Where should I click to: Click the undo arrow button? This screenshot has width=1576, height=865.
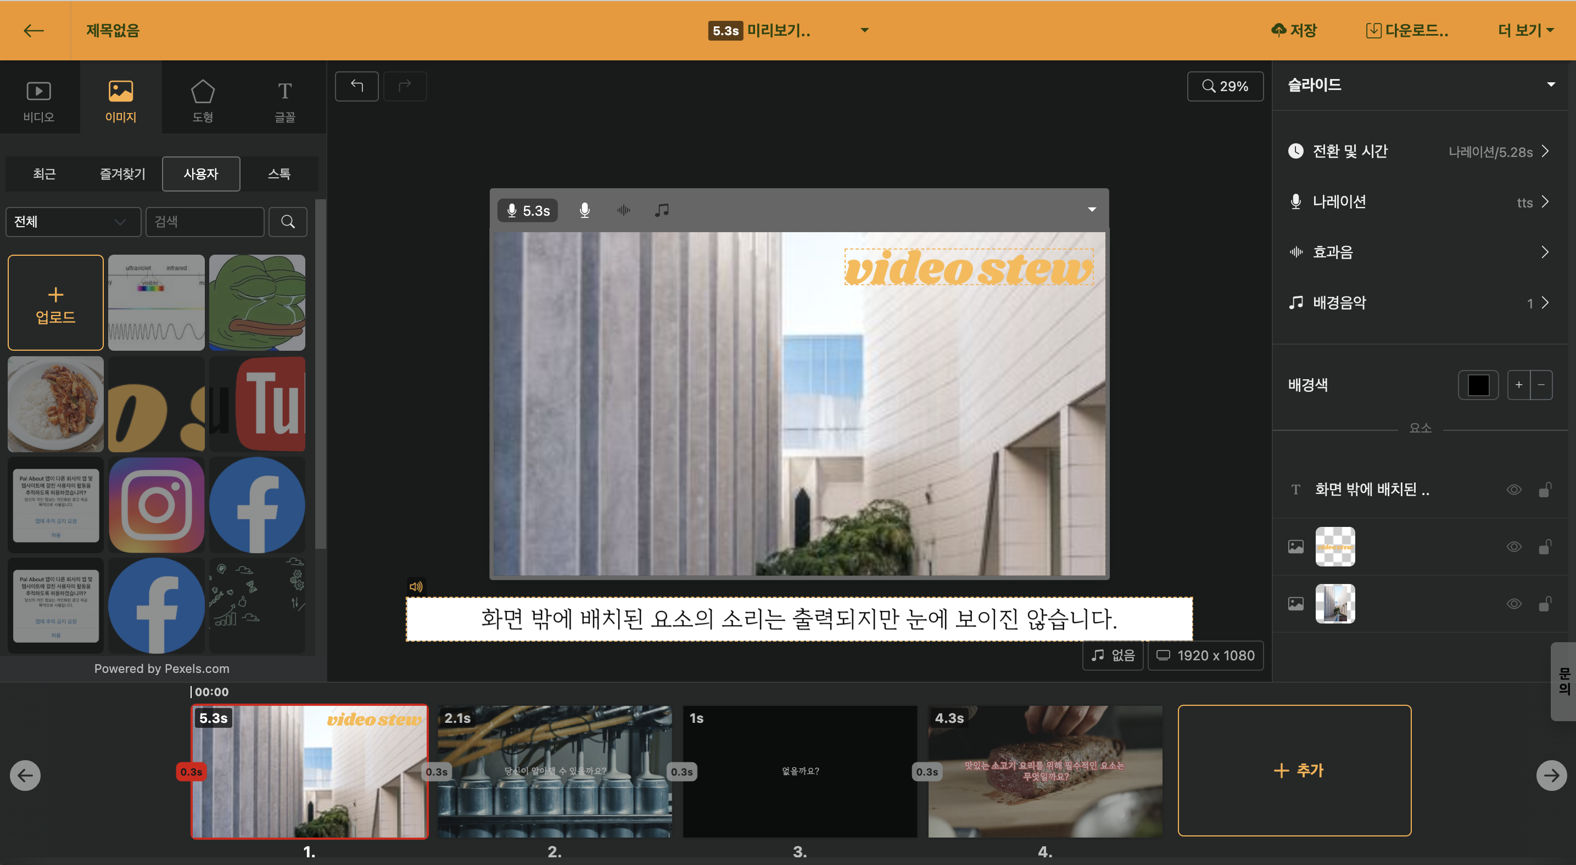pos(357,86)
